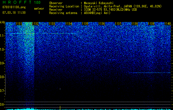Viewport: 173px width, 110px height.
Task: Click the HROFFT program title
Action: [17, 2]
